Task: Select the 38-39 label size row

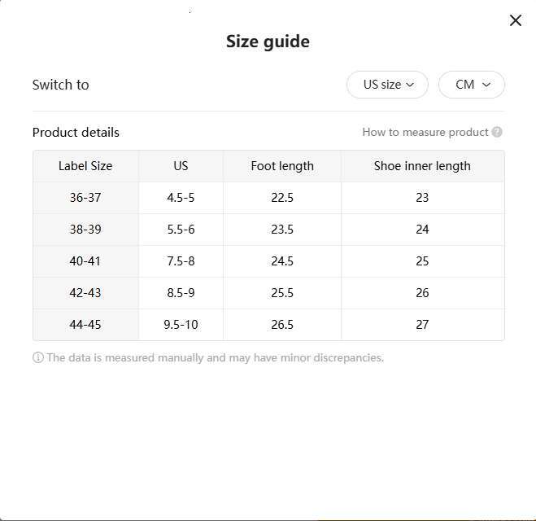Action: pos(85,230)
